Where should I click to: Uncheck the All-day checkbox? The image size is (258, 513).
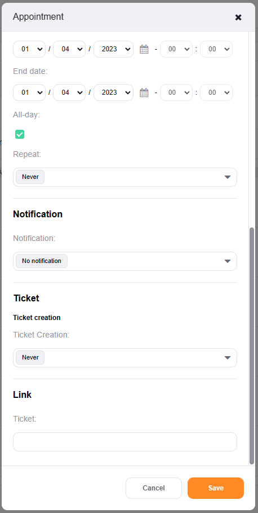(x=20, y=134)
